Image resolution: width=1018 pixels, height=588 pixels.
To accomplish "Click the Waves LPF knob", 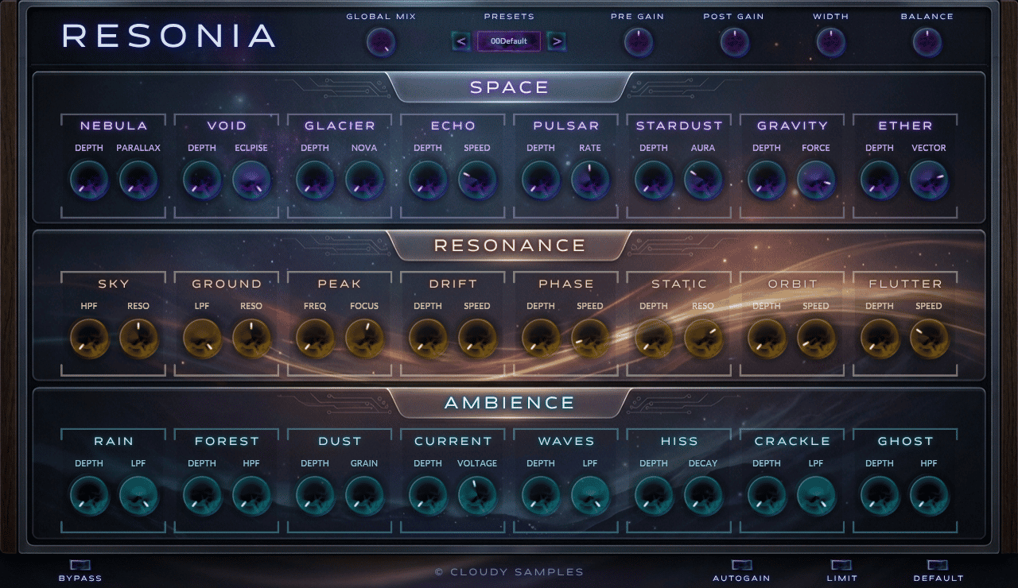I will (590, 496).
